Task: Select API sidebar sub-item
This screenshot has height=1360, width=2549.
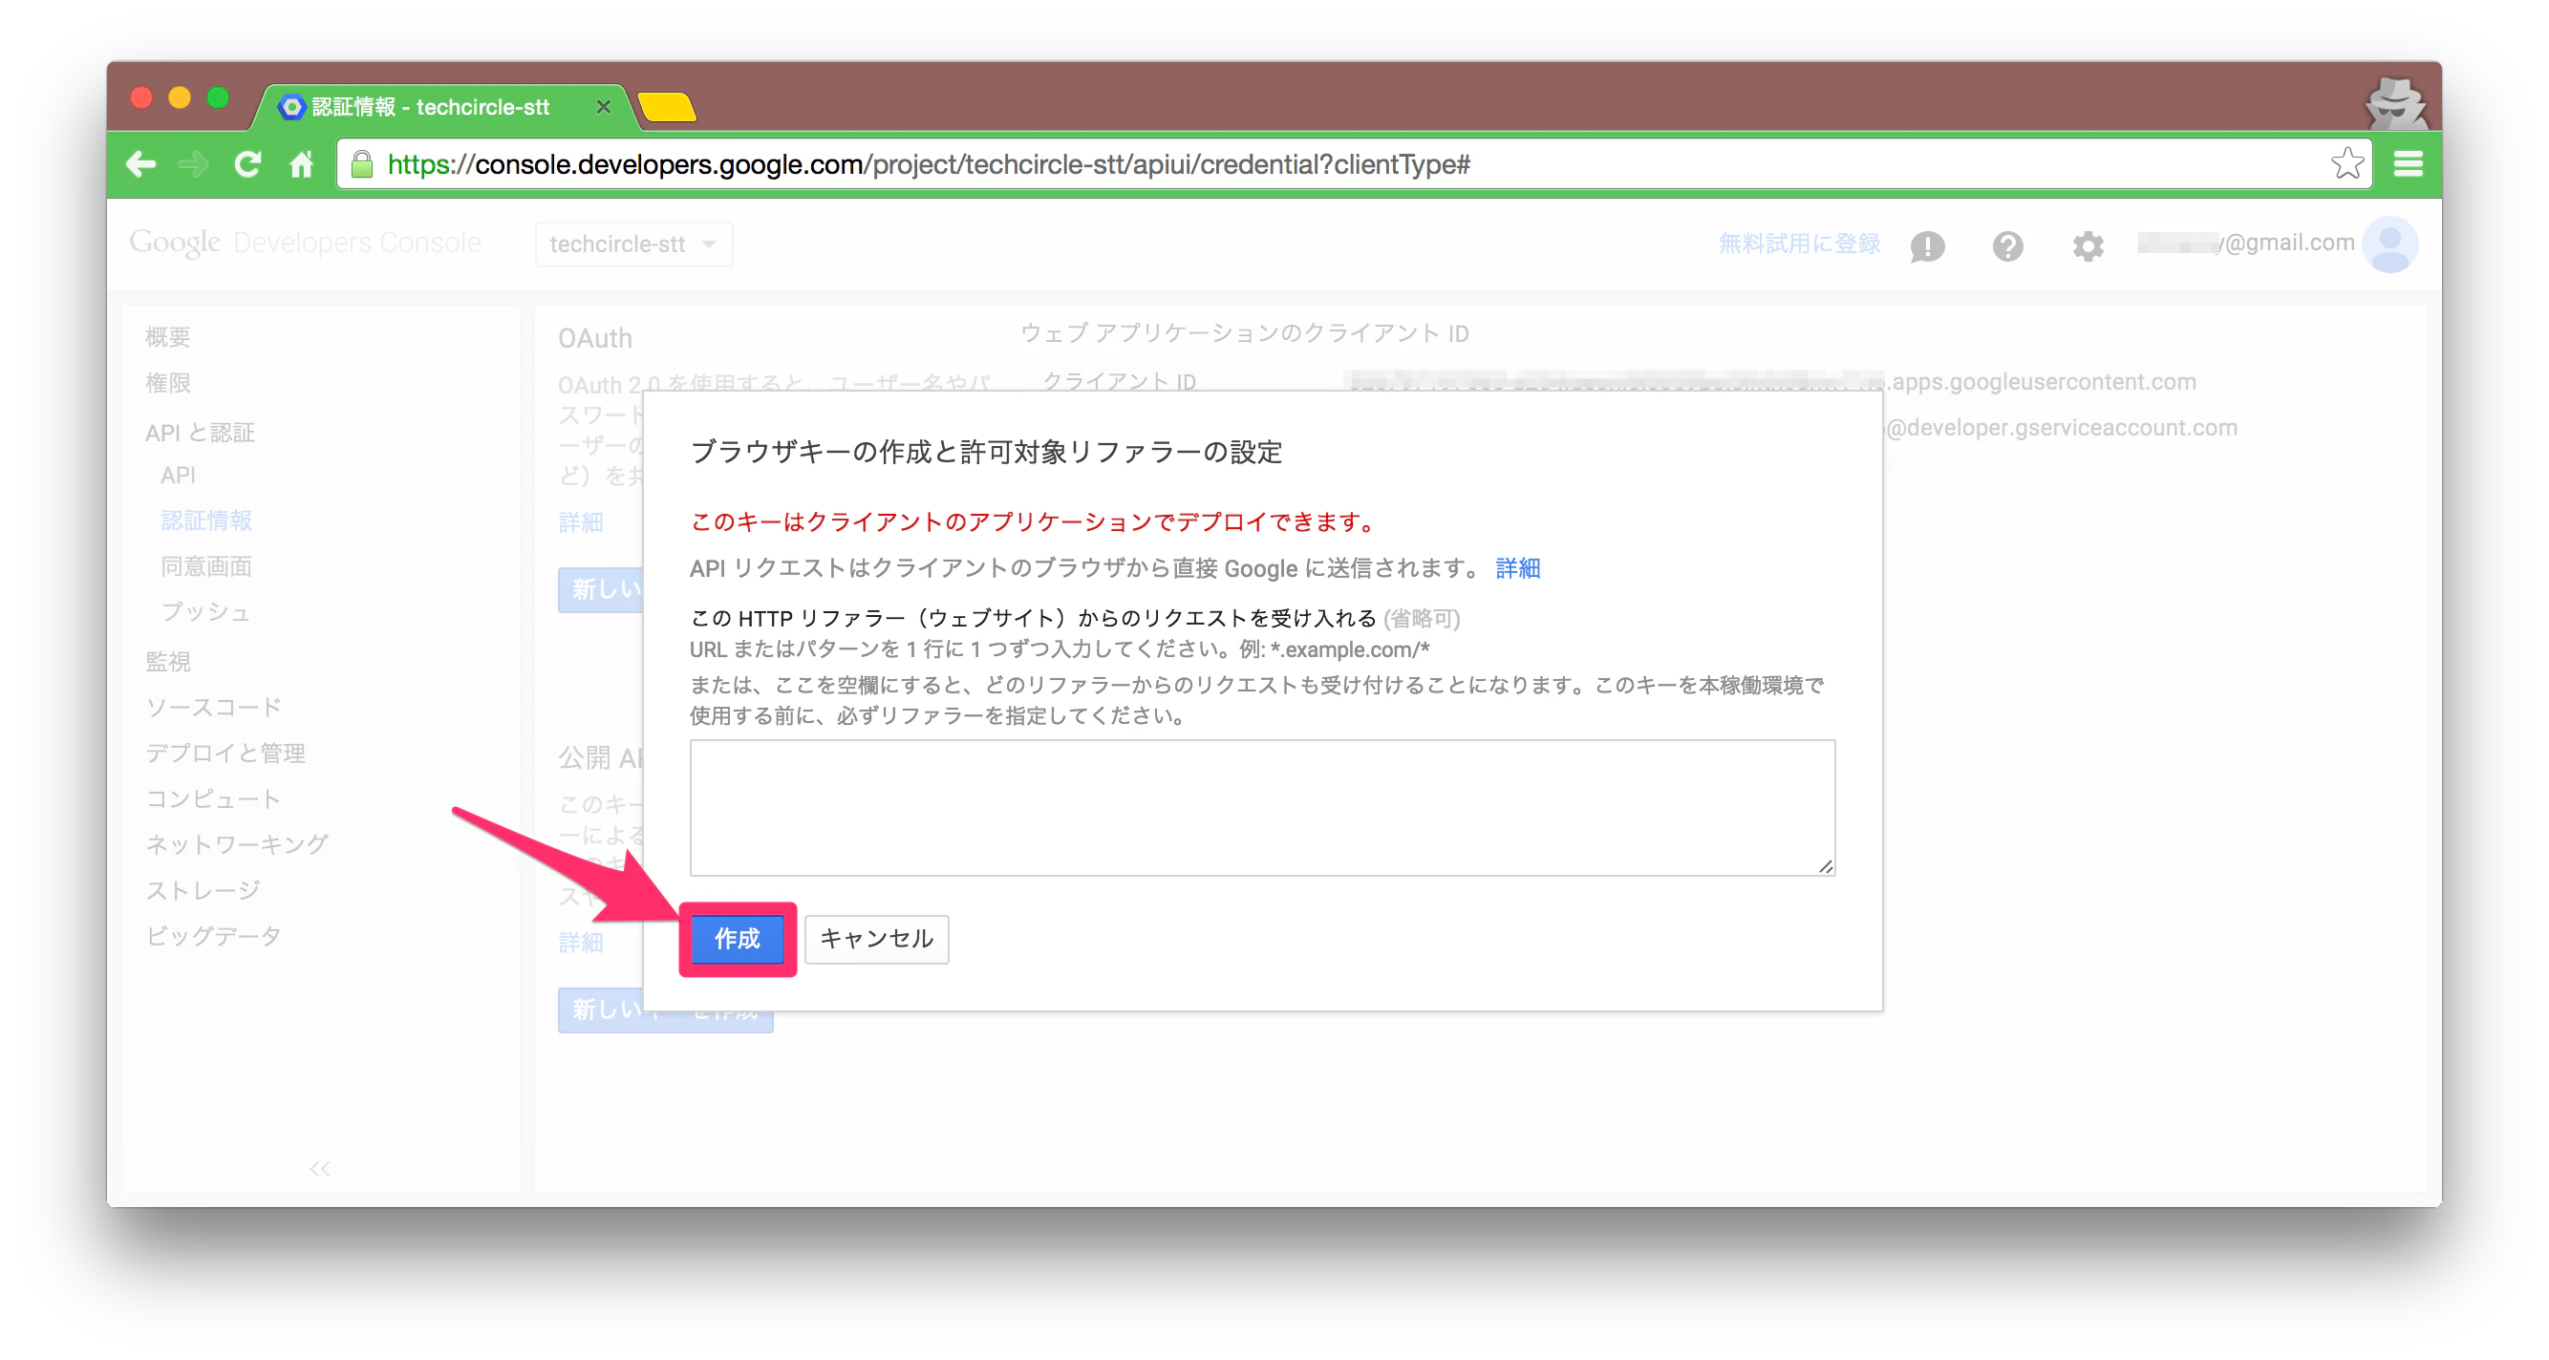Action: (177, 476)
